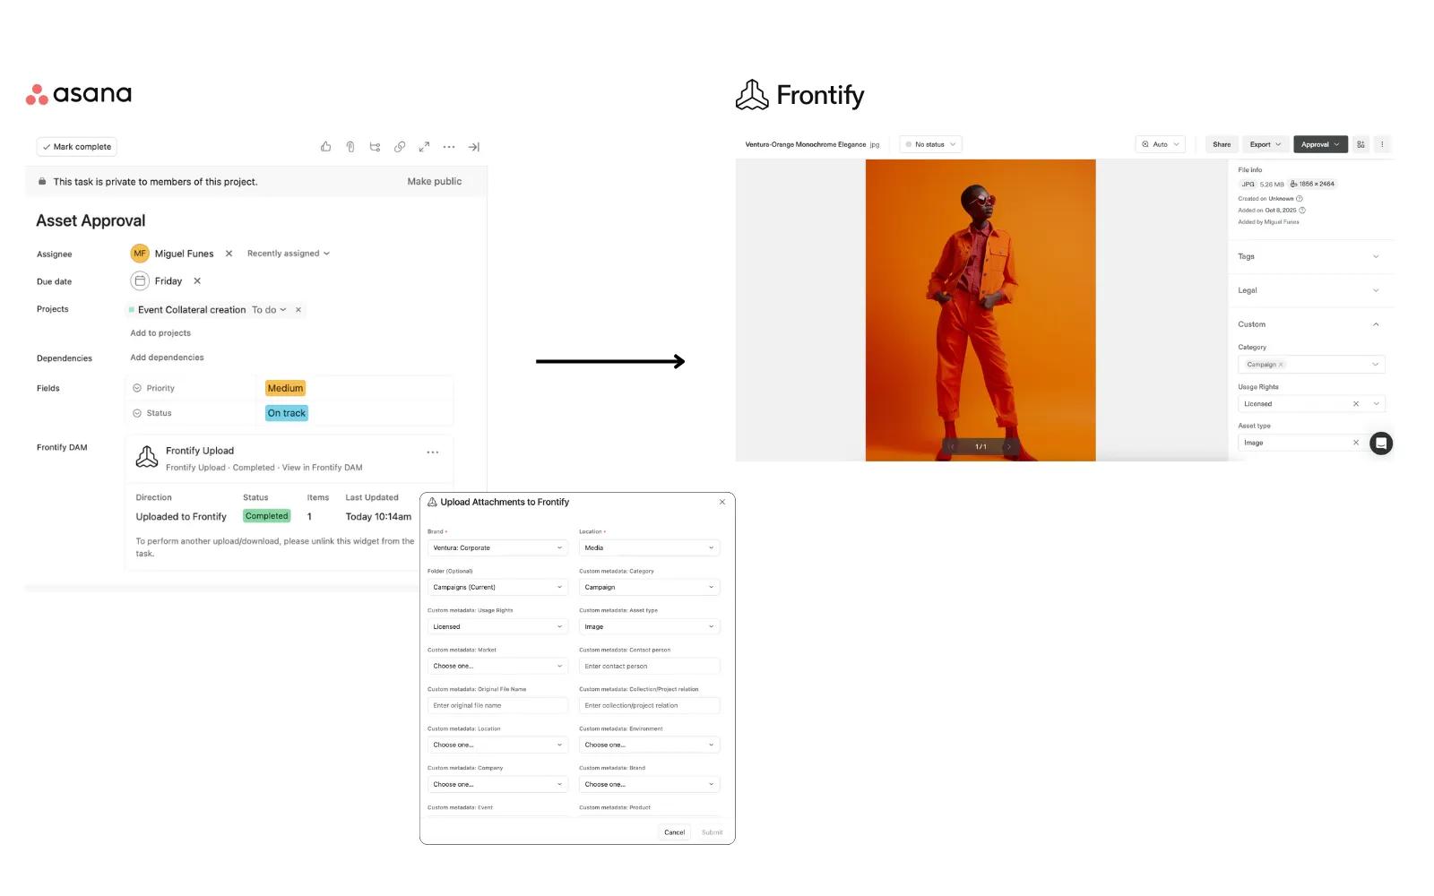Click the thumbs-up like icon on the task
1434x896 pixels.
pos(325,147)
